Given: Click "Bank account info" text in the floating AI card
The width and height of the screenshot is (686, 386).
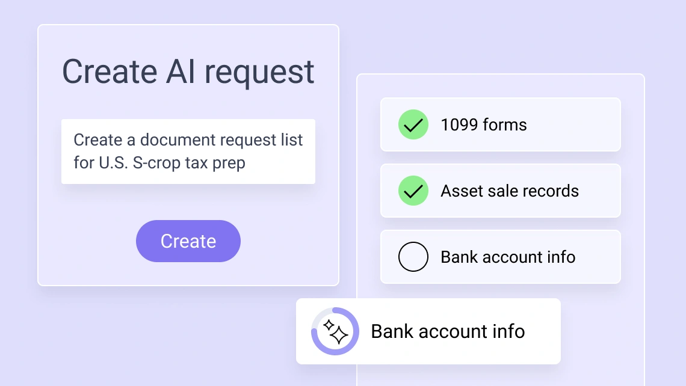Looking at the screenshot, I should click(448, 331).
